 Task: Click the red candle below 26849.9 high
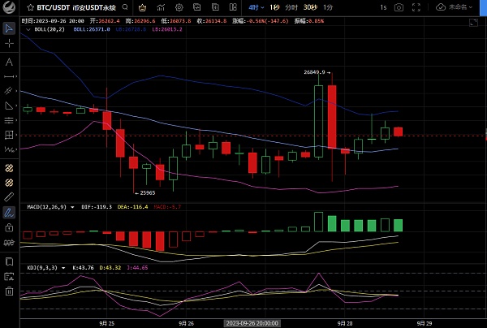332,114
